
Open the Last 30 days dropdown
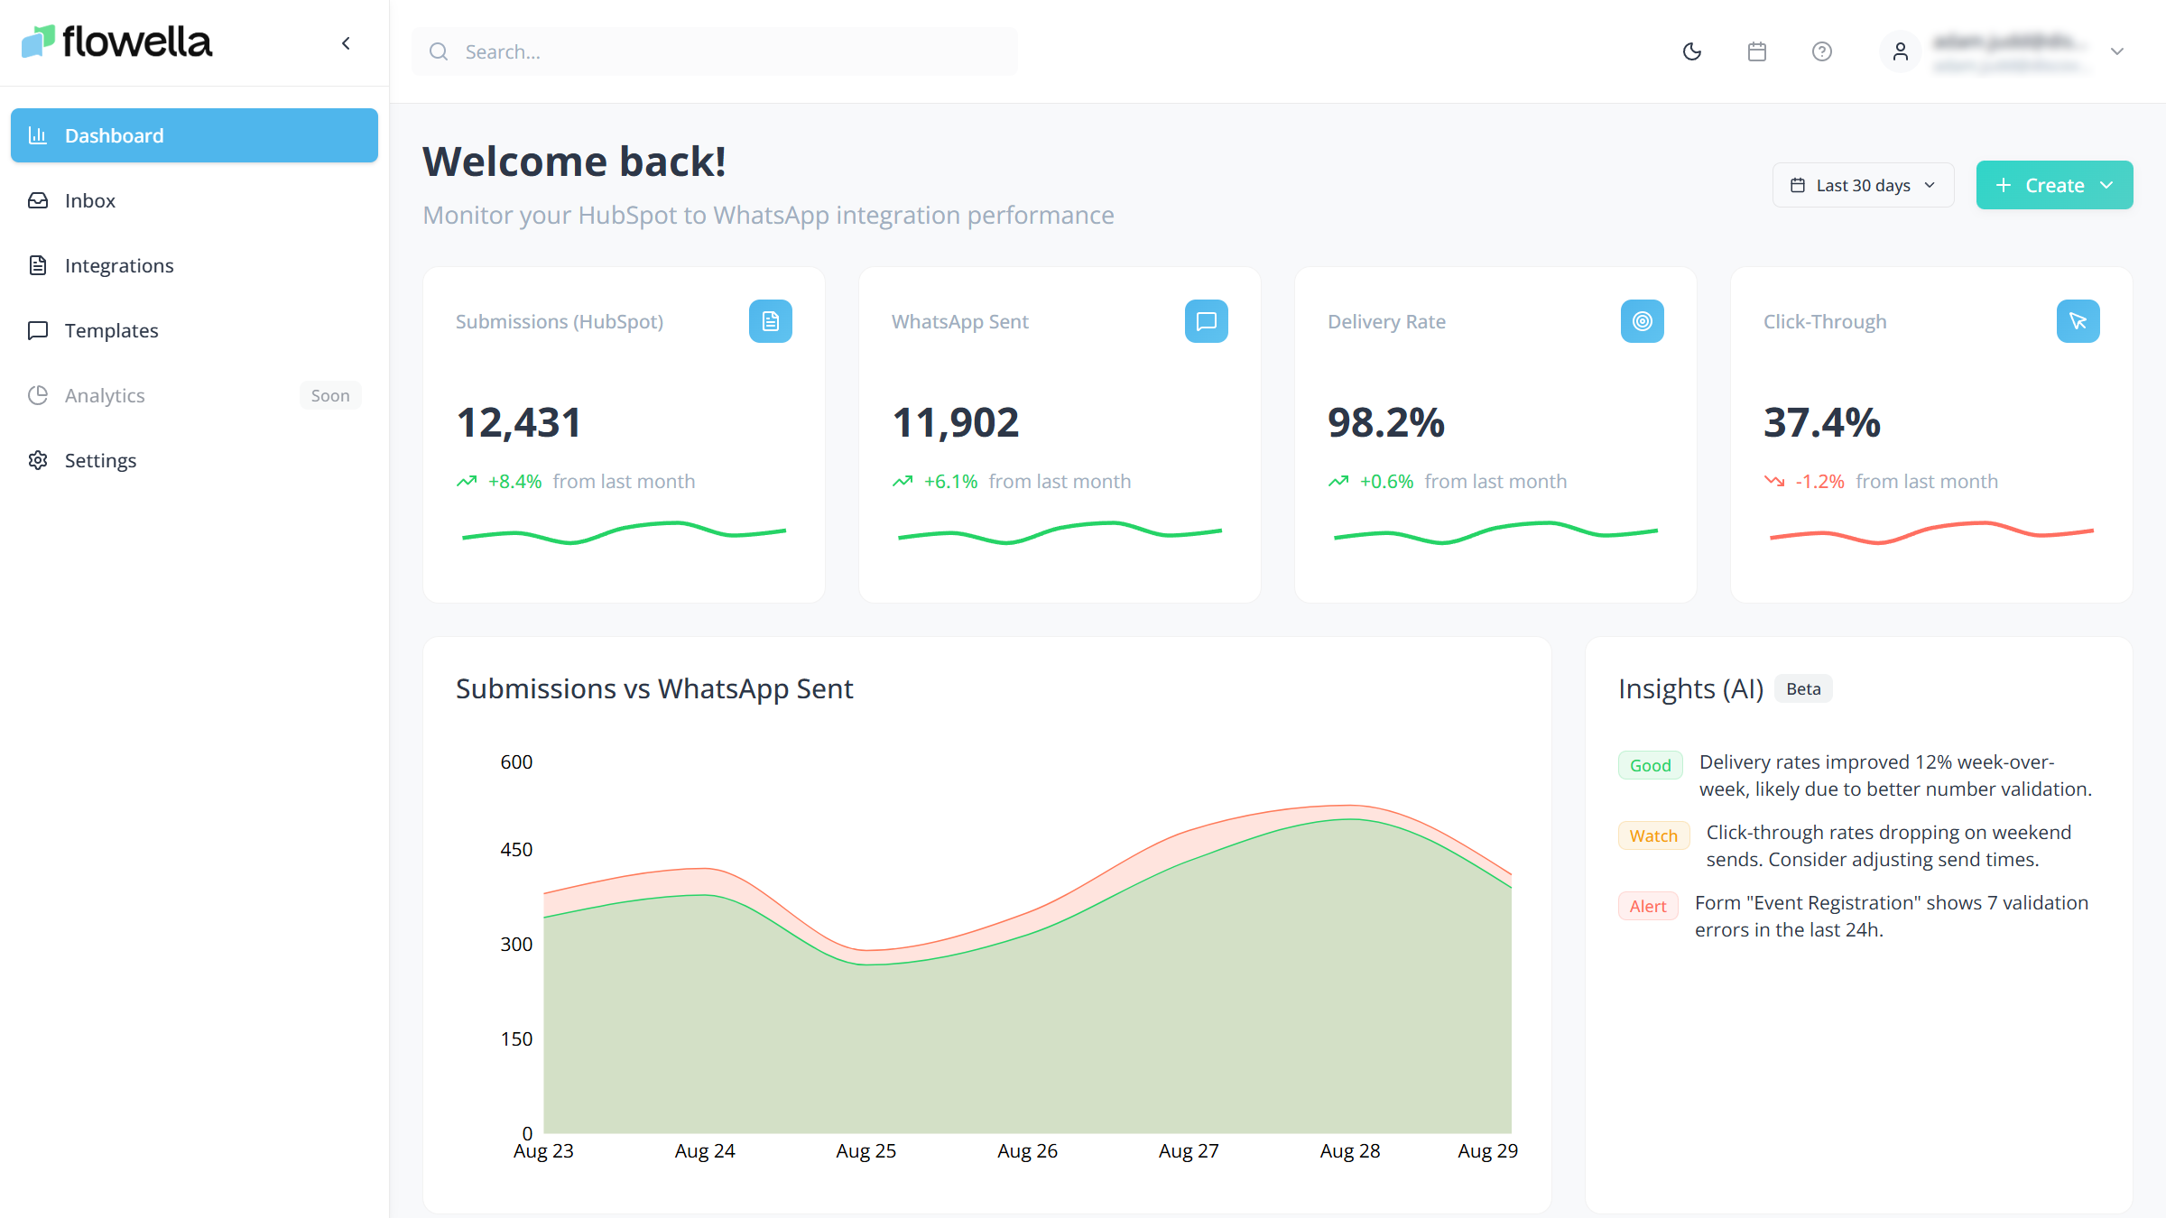[x=1862, y=184]
